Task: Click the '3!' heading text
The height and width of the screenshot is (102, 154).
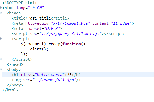Action: pyautogui.click(x=69, y=75)
